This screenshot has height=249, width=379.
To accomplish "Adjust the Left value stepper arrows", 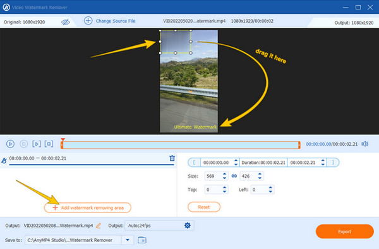I will (270, 189).
